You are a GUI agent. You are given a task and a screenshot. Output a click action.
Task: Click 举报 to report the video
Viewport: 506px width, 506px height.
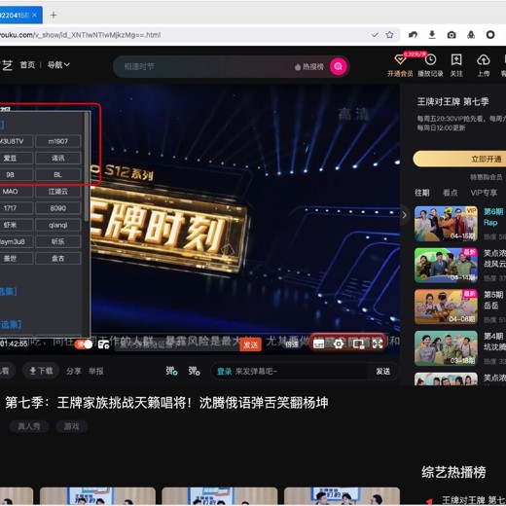[96, 371]
